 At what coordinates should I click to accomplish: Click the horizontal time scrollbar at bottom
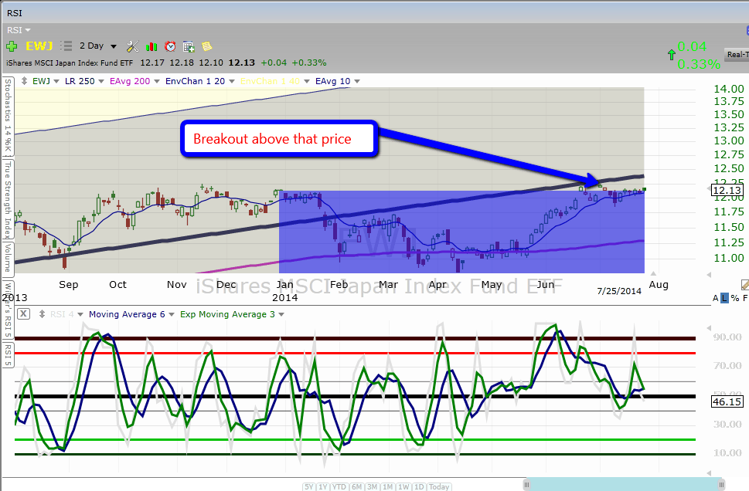[x=625, y=484]
